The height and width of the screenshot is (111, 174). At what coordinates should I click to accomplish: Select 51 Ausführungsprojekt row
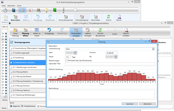(28, 53)
